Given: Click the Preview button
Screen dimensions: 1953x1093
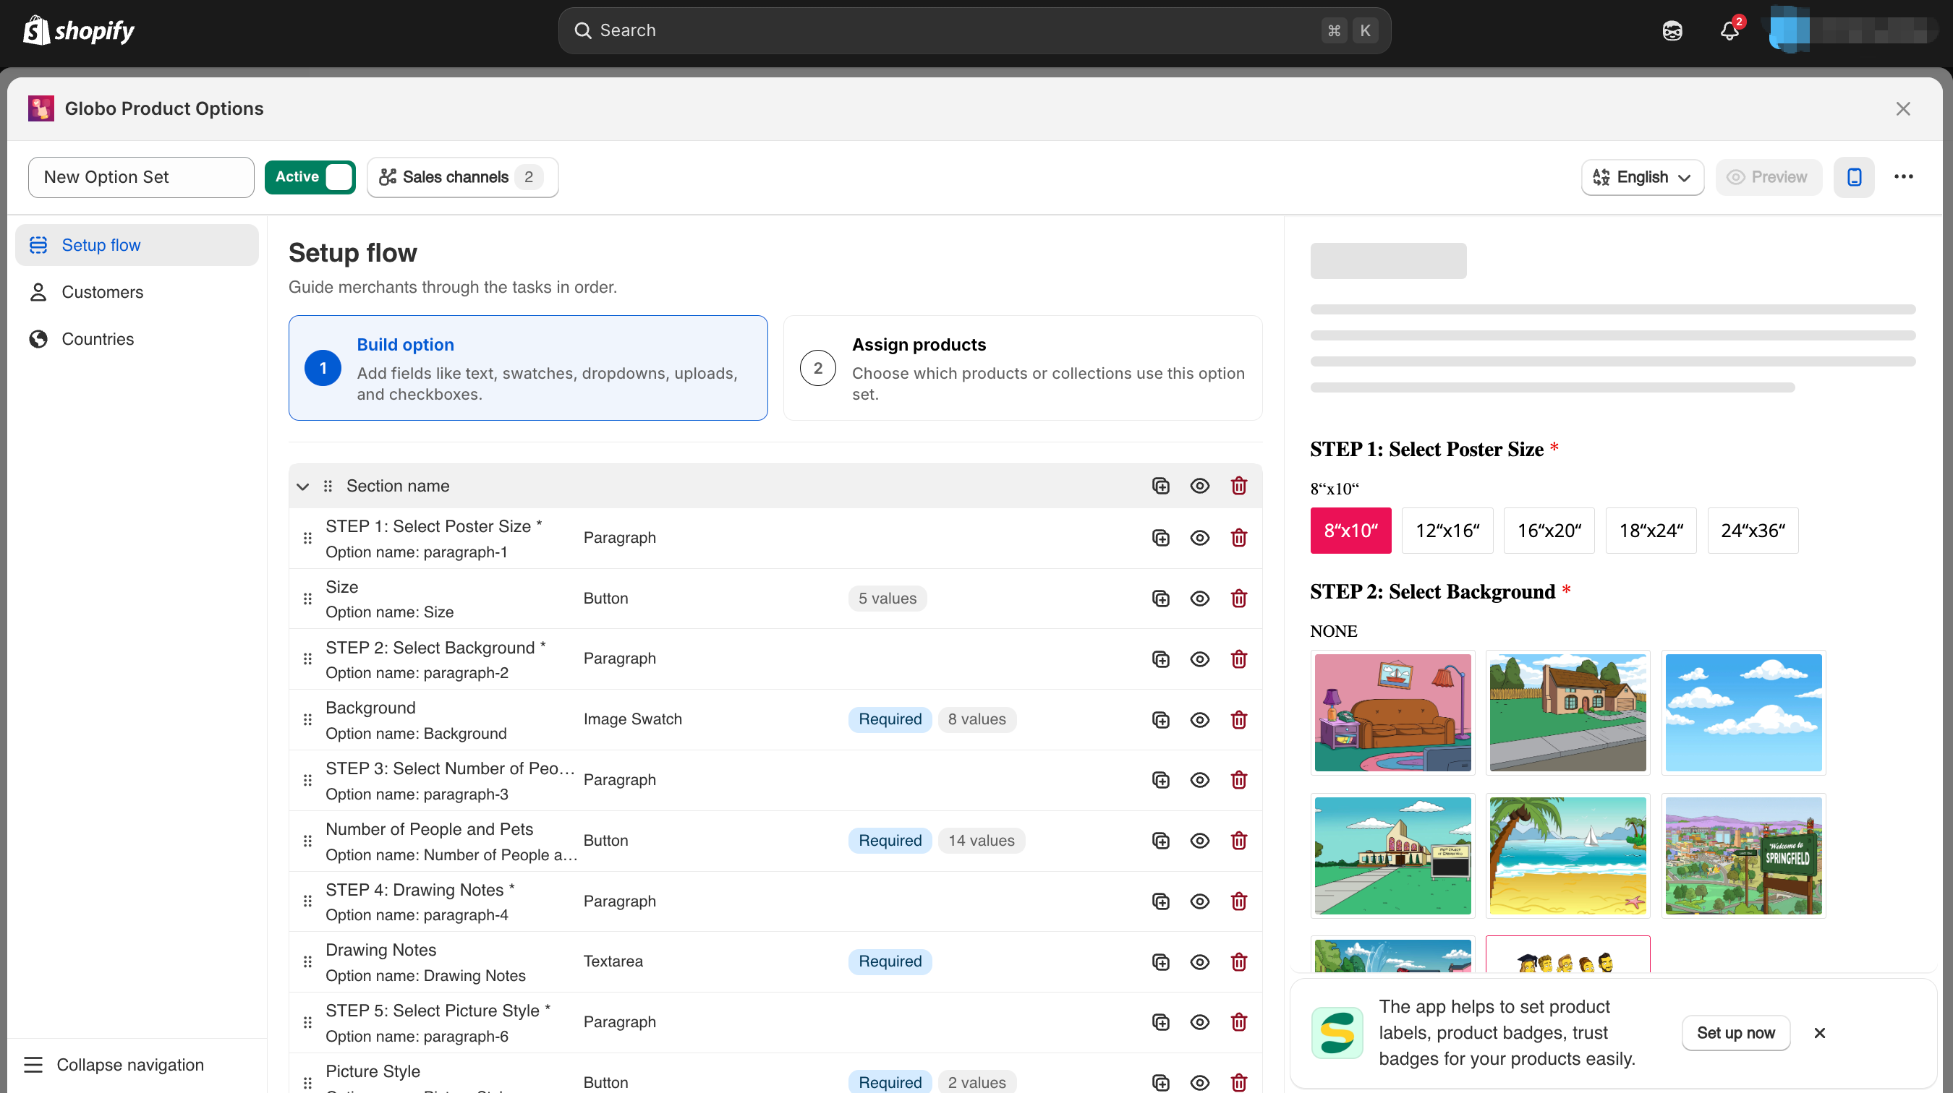Looking at the screenshot, I should pos(1768,177).
